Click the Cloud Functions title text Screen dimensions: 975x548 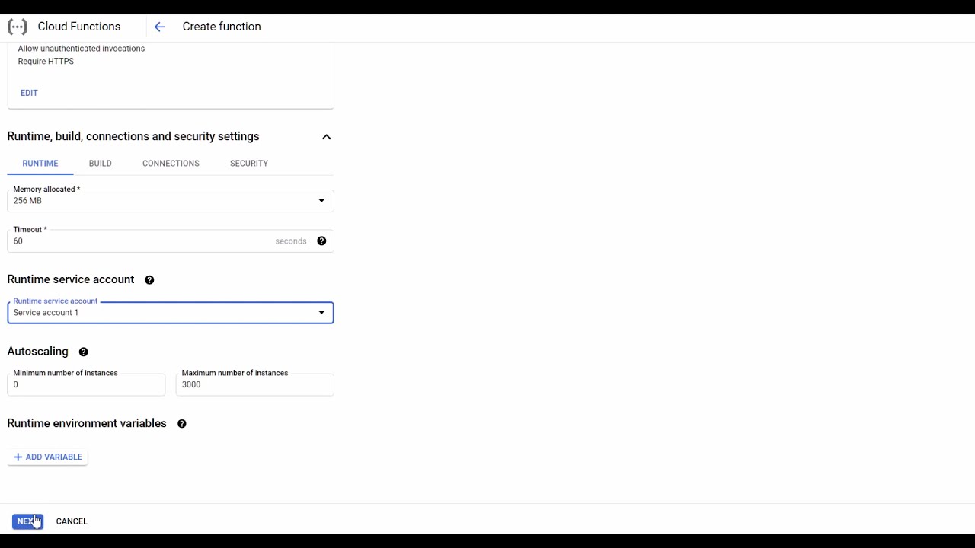coord(79,27)
